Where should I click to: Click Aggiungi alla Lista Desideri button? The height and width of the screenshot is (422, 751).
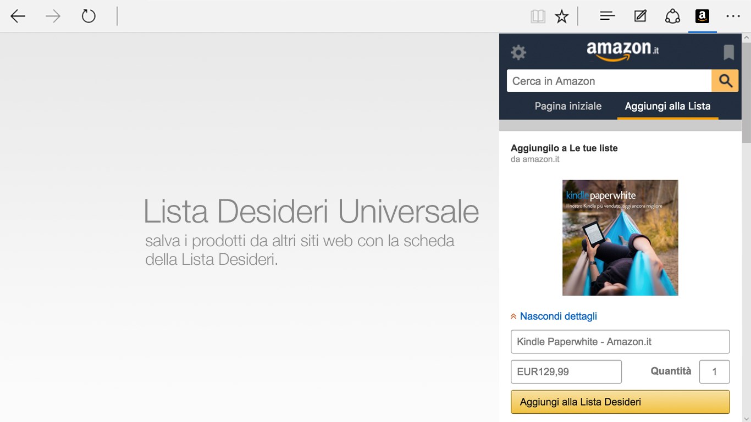620,402
